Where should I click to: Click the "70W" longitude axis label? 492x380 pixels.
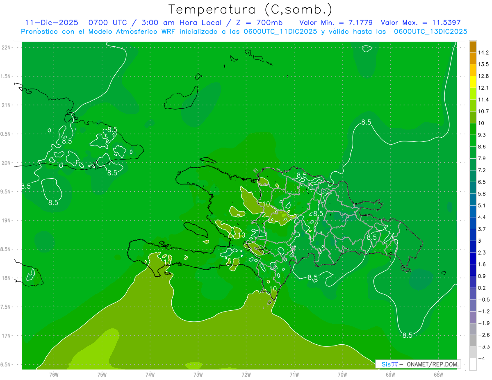pyautogui.click(x=342, y=374)
